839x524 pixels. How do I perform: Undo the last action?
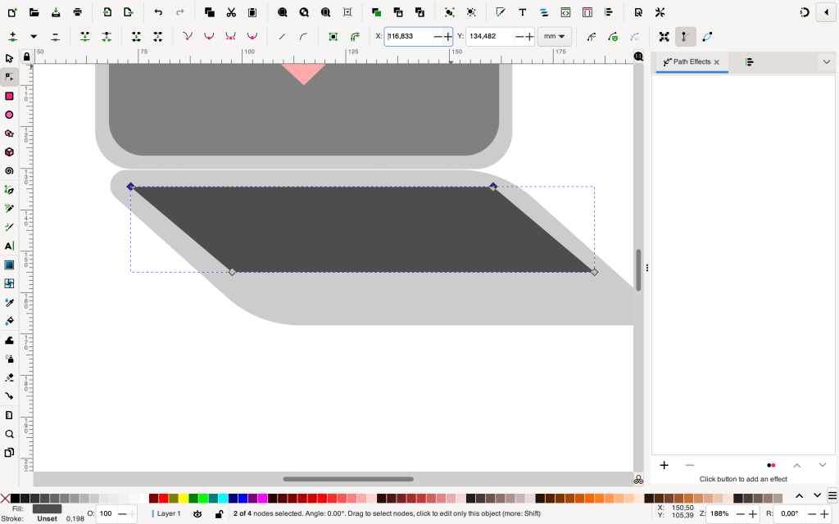click(158, 12)
